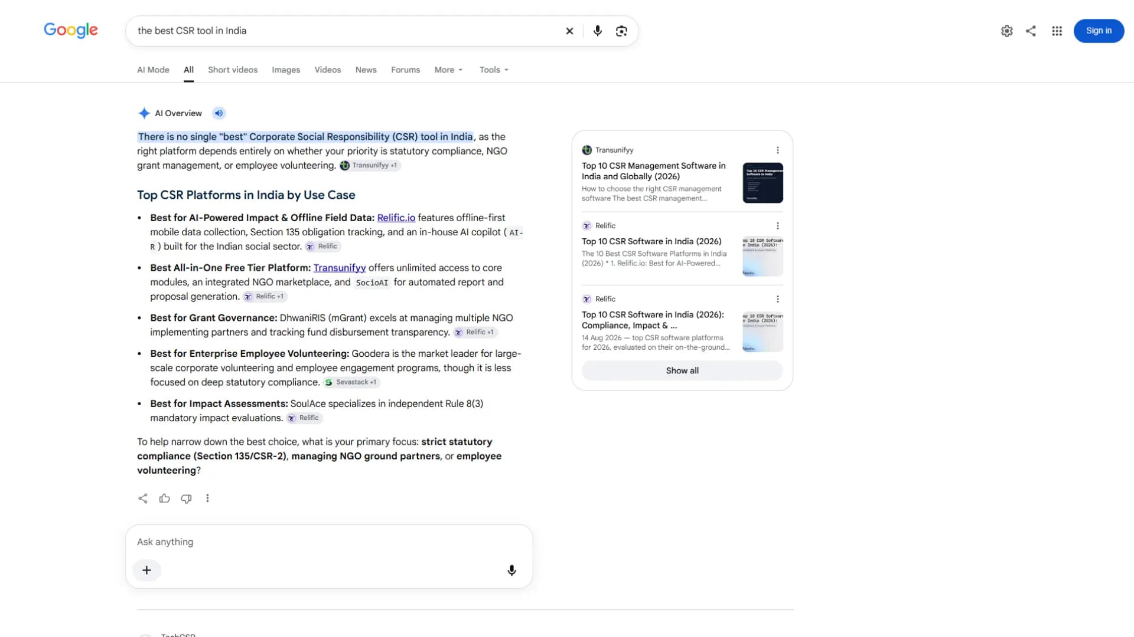Image resolution: width=1134 pixels, height=637 pixels.
Task: Click microphone in Ask anything box
Action: coord(512,570)
